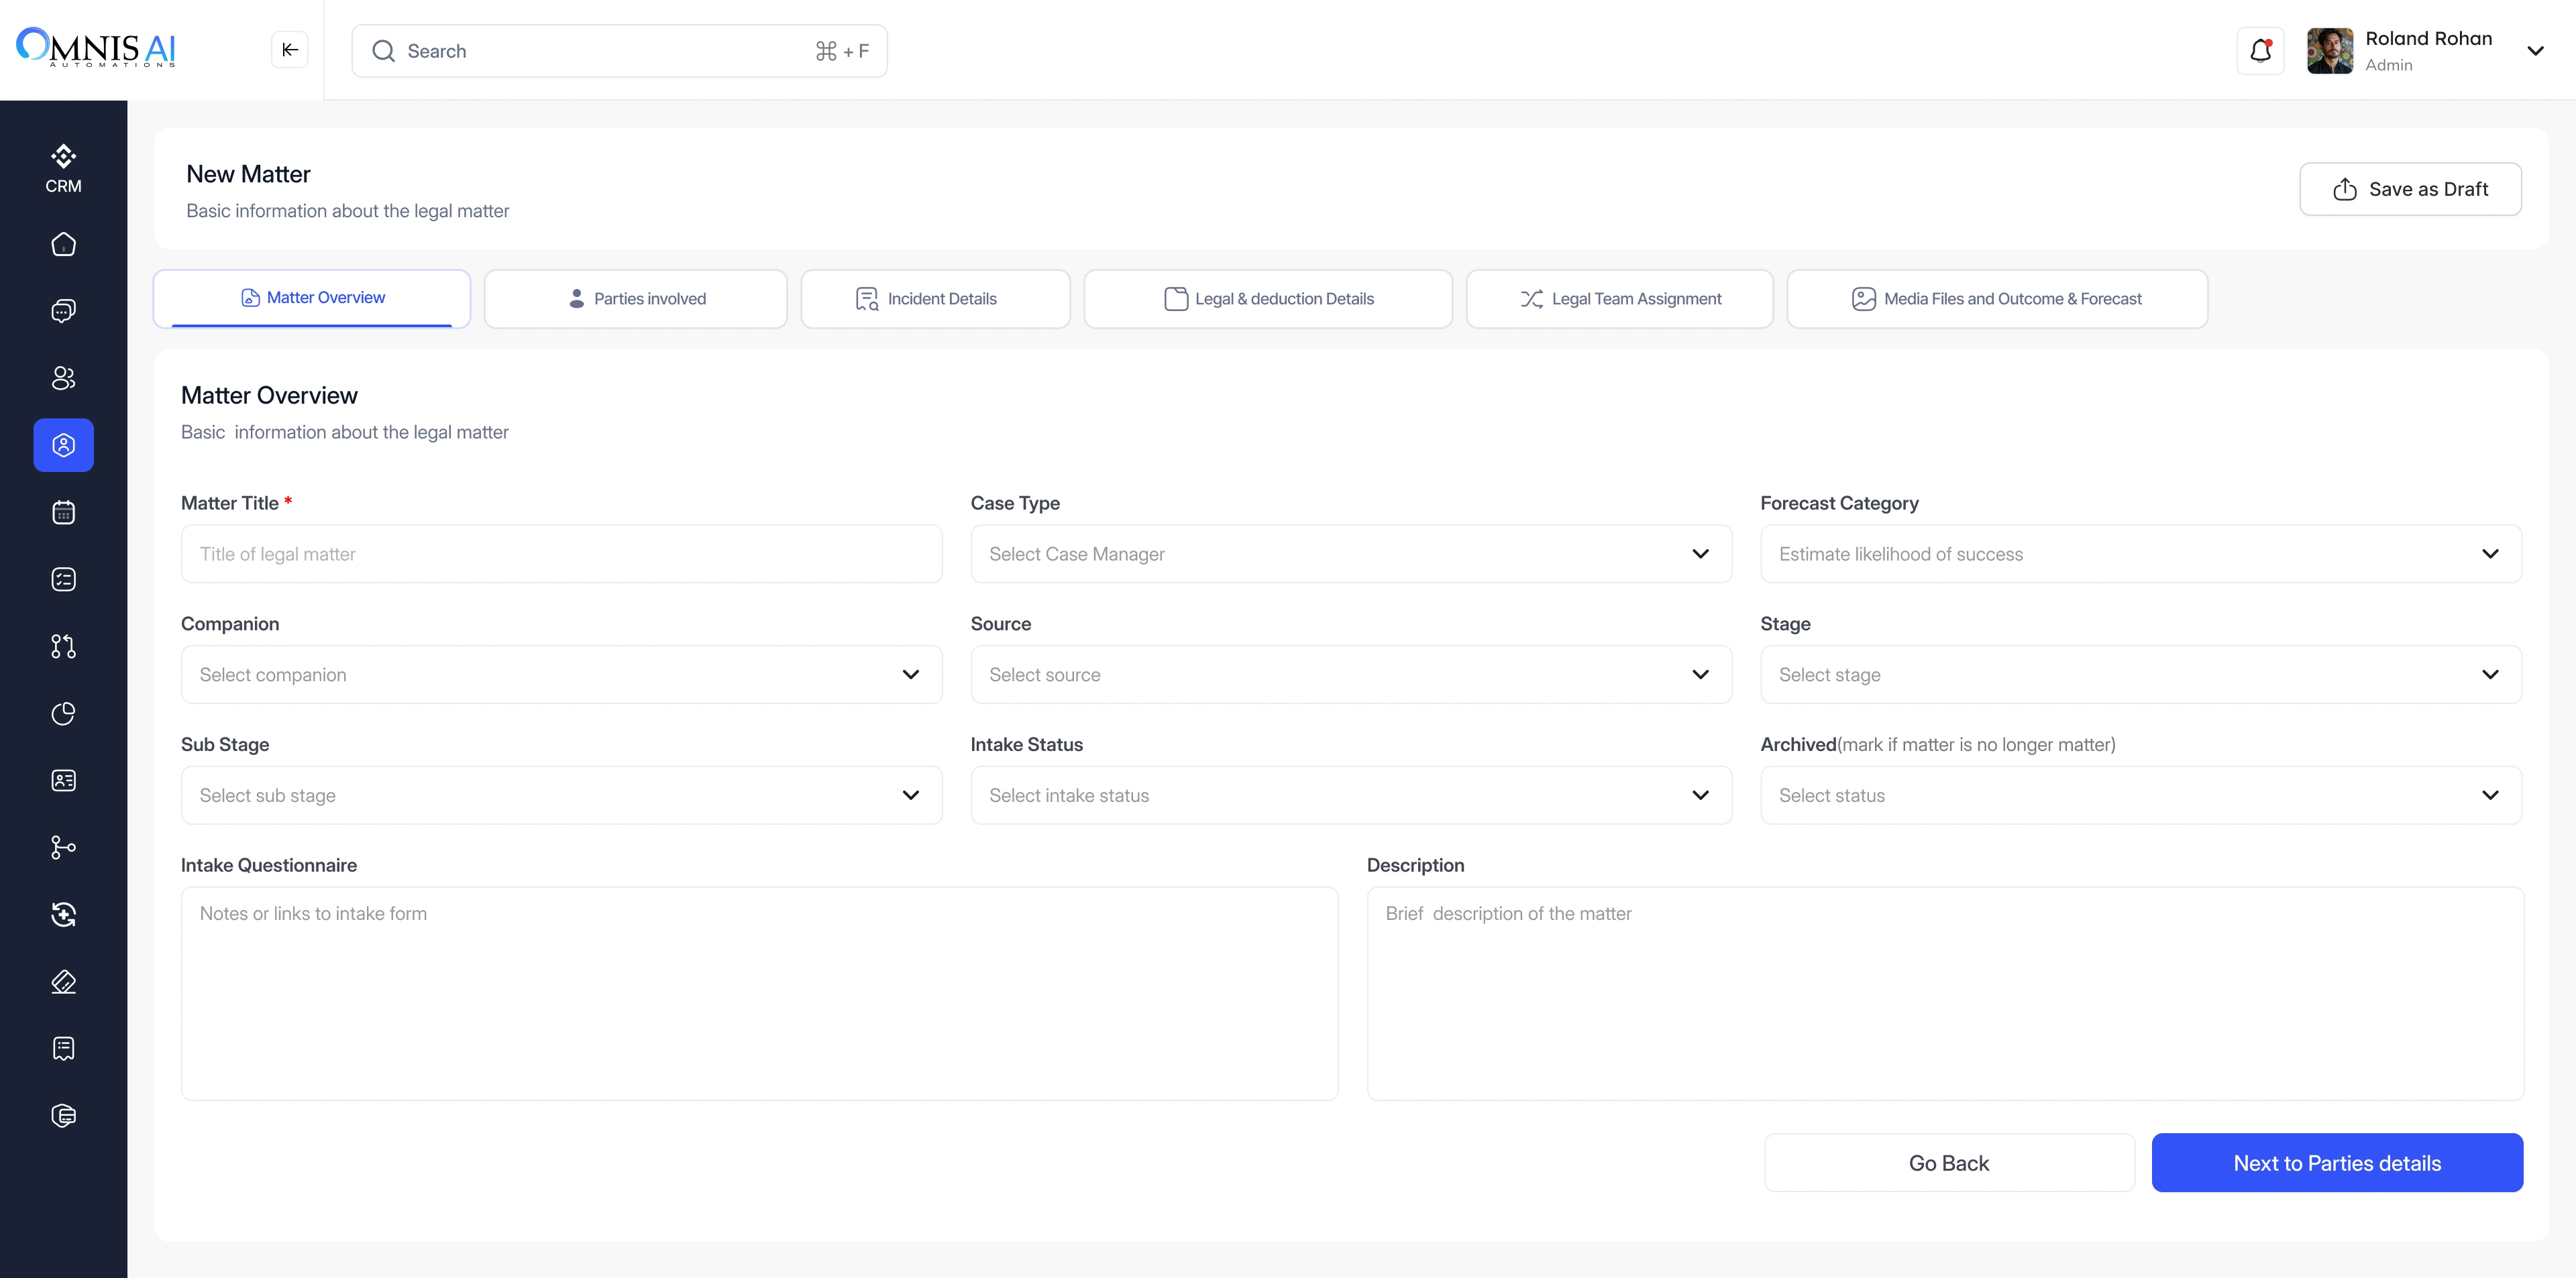Focus the Matter Title input field
Viewport: 2576px width, 1278px height.
(562, 554)
